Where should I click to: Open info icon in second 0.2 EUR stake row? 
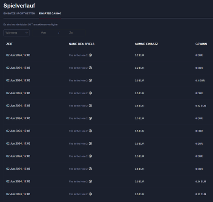[x=90, y=68]
